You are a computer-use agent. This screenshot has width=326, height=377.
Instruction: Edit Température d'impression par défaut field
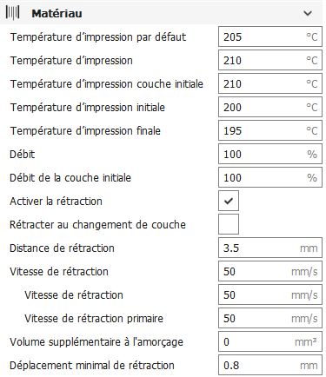tap(270, 36)
